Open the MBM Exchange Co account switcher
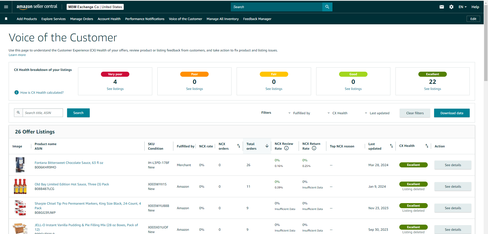This screenshot has width=488, height=234. tap(95, 7)
